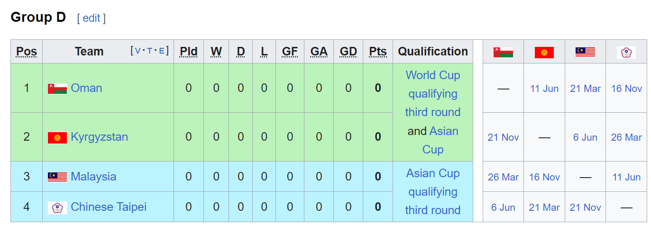Open the Oman team link
This screenshot has width=651, height=234.
click(x=86, y=88)
